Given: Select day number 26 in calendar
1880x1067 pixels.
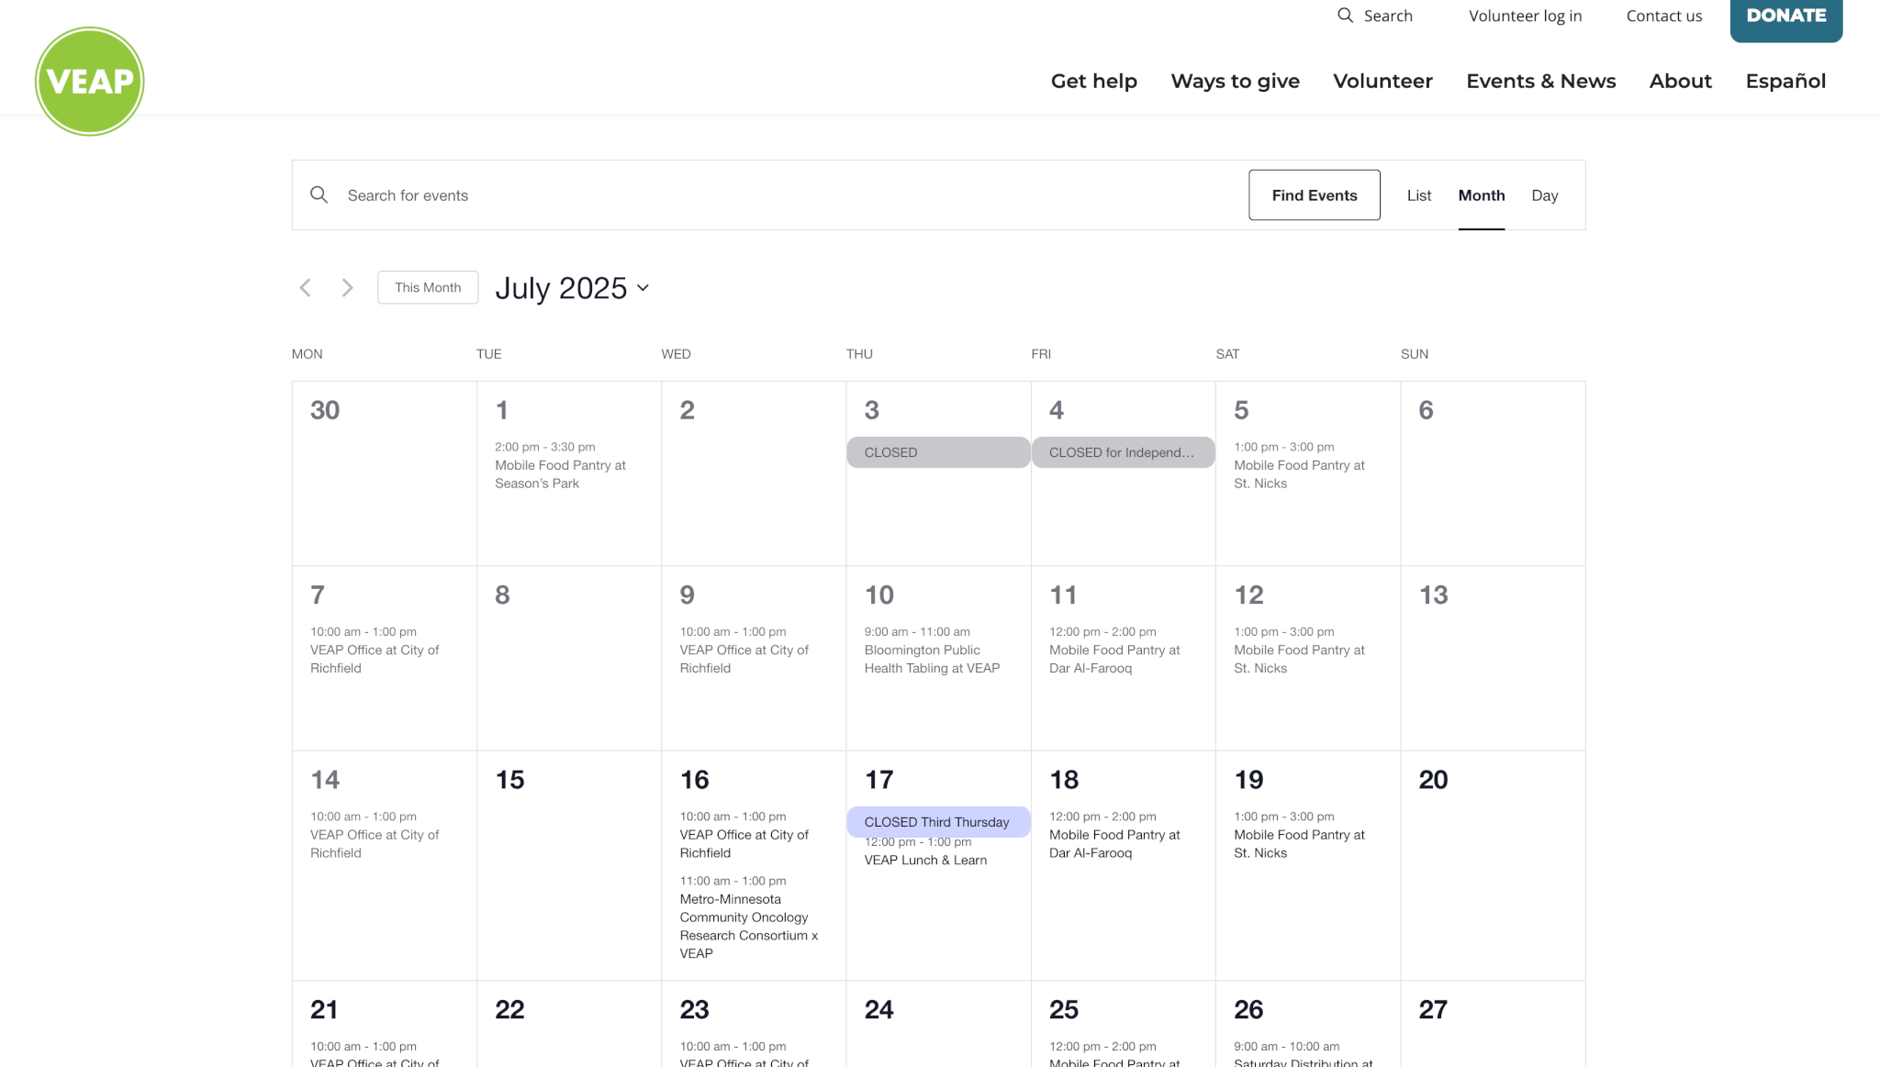Looking at the screenshot, I should (x=1248, y=1010).
